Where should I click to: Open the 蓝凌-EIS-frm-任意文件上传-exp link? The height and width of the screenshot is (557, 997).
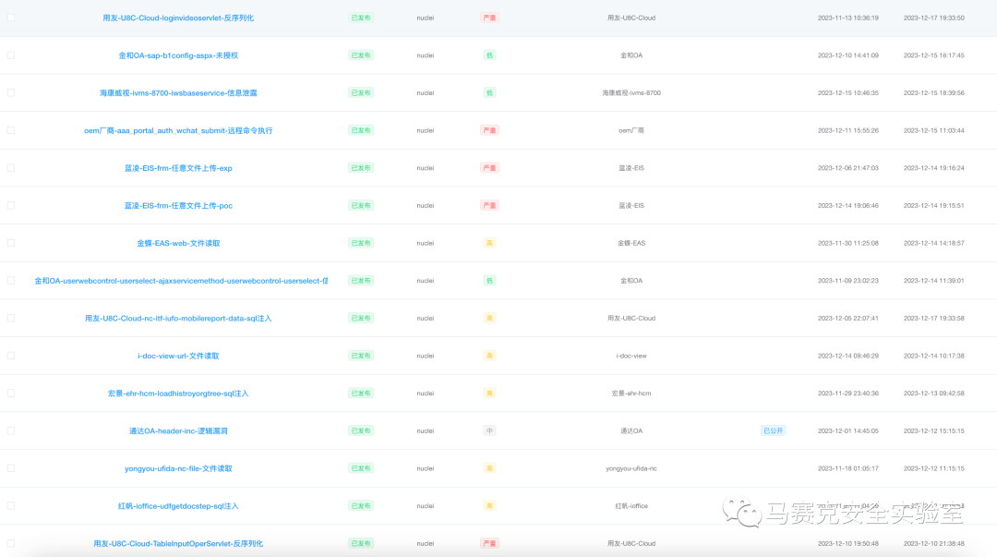coord(178,168)
